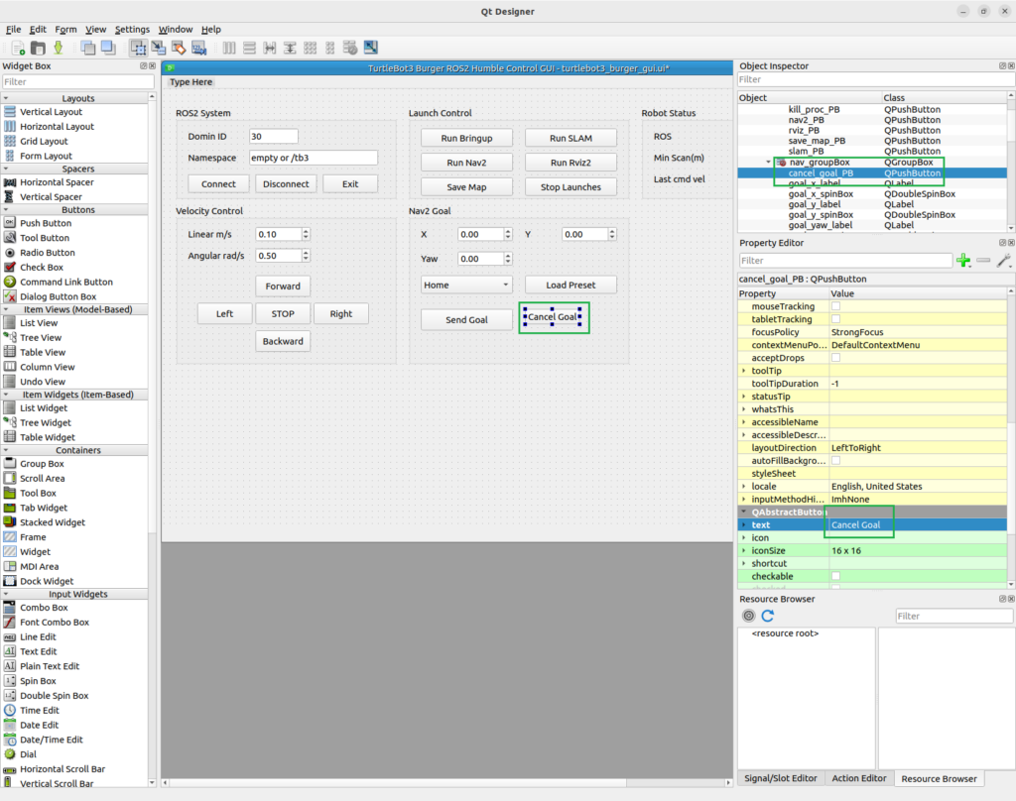
Task: Click the Widget Box filter field
Action: pyautogui.click(x=77, y=81)
